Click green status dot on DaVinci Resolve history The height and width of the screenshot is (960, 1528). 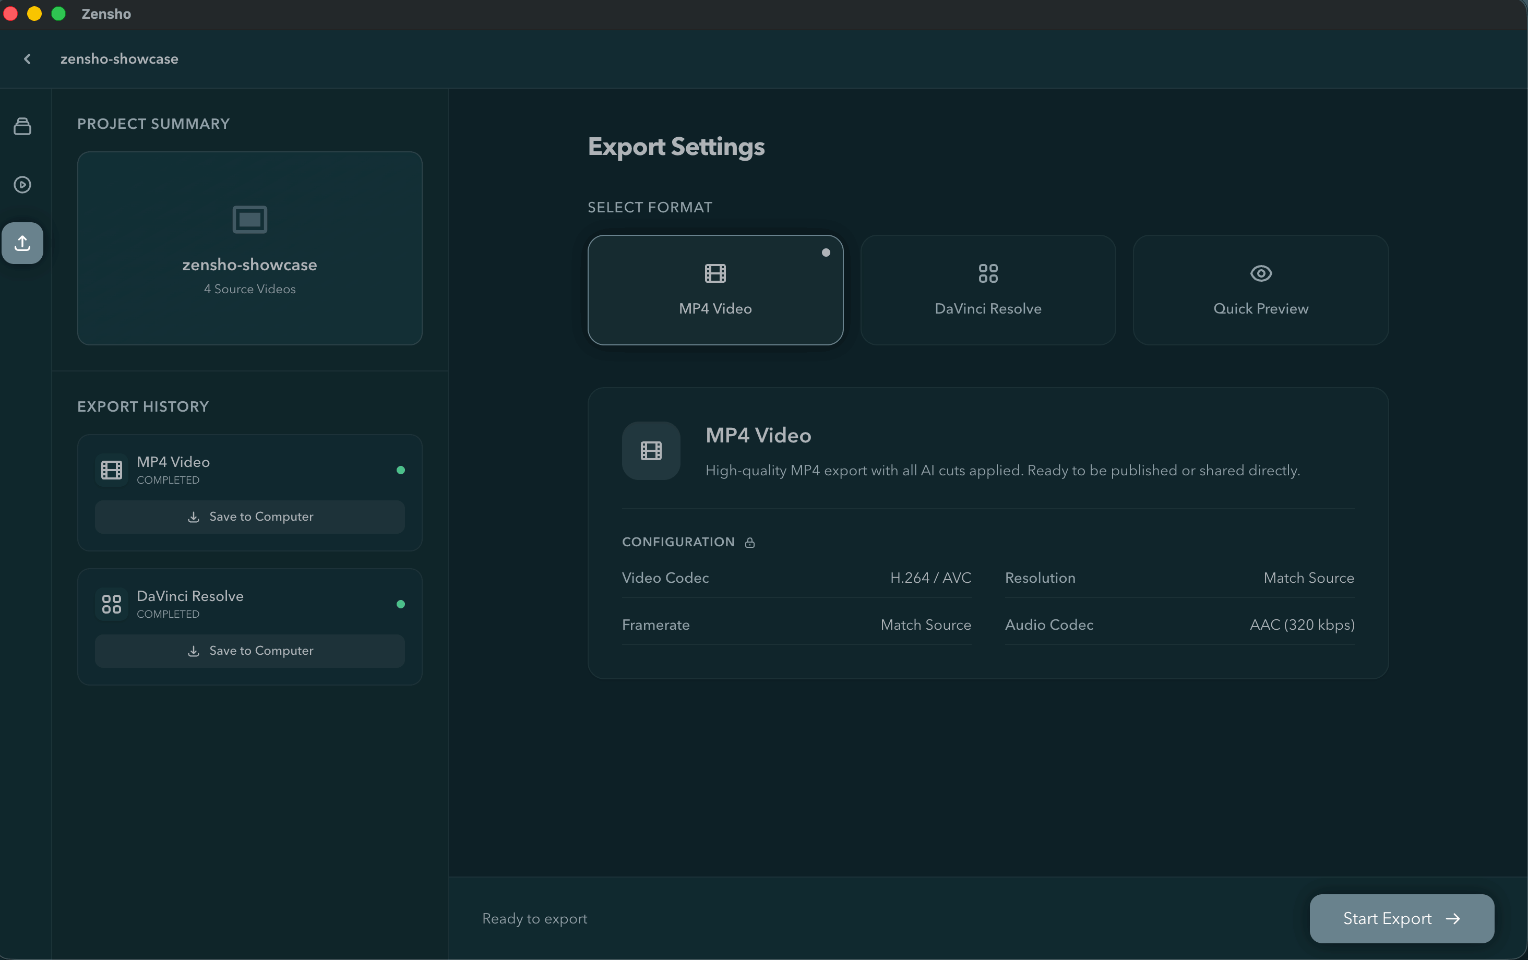pos(400,604)
